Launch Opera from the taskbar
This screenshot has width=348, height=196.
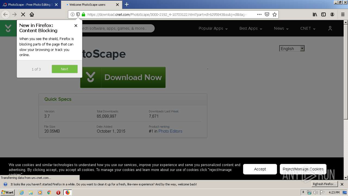coord(58,192)
